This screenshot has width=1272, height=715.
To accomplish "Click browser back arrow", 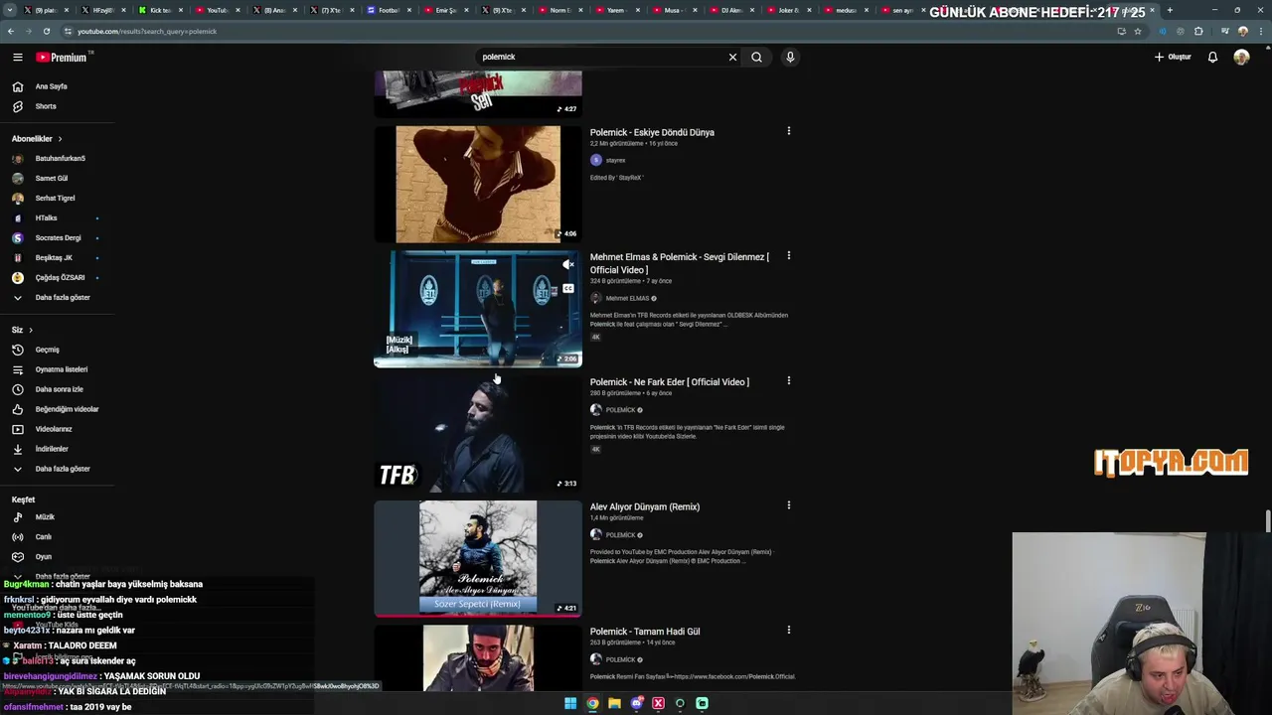I will point(11,31).
